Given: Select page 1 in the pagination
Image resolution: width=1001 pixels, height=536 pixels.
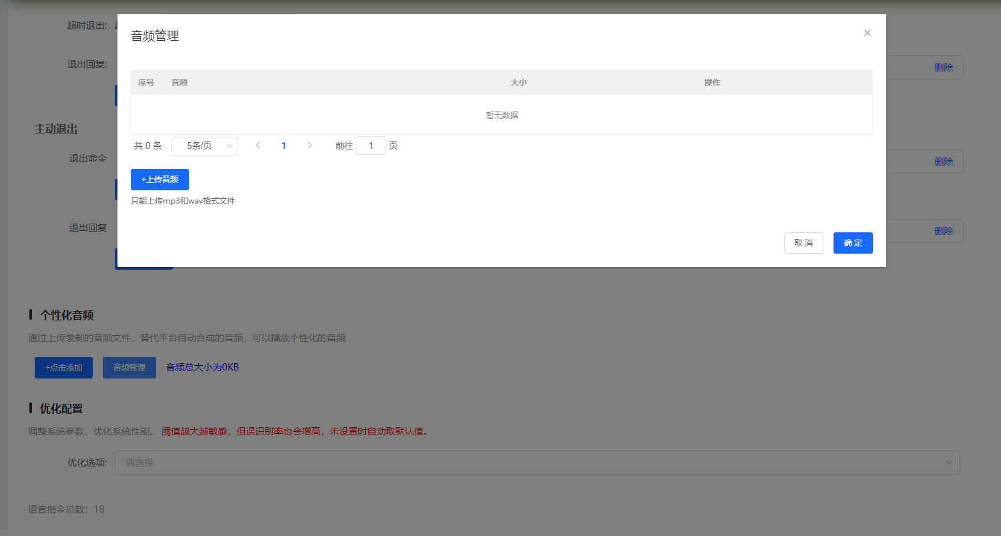Looking at the screenshot, I should [x=284, y=145].
